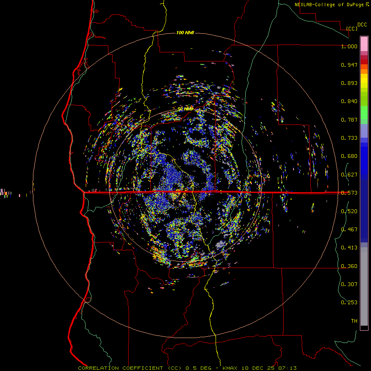Click the 0.360 scale value
Image resolution: width=371 pixels, height=371 pixels.
point(349,266)
